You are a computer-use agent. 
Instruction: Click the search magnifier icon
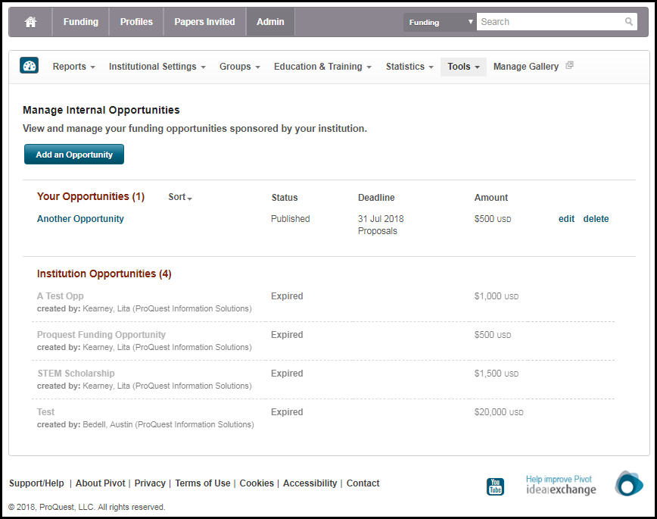pos(629,22)
